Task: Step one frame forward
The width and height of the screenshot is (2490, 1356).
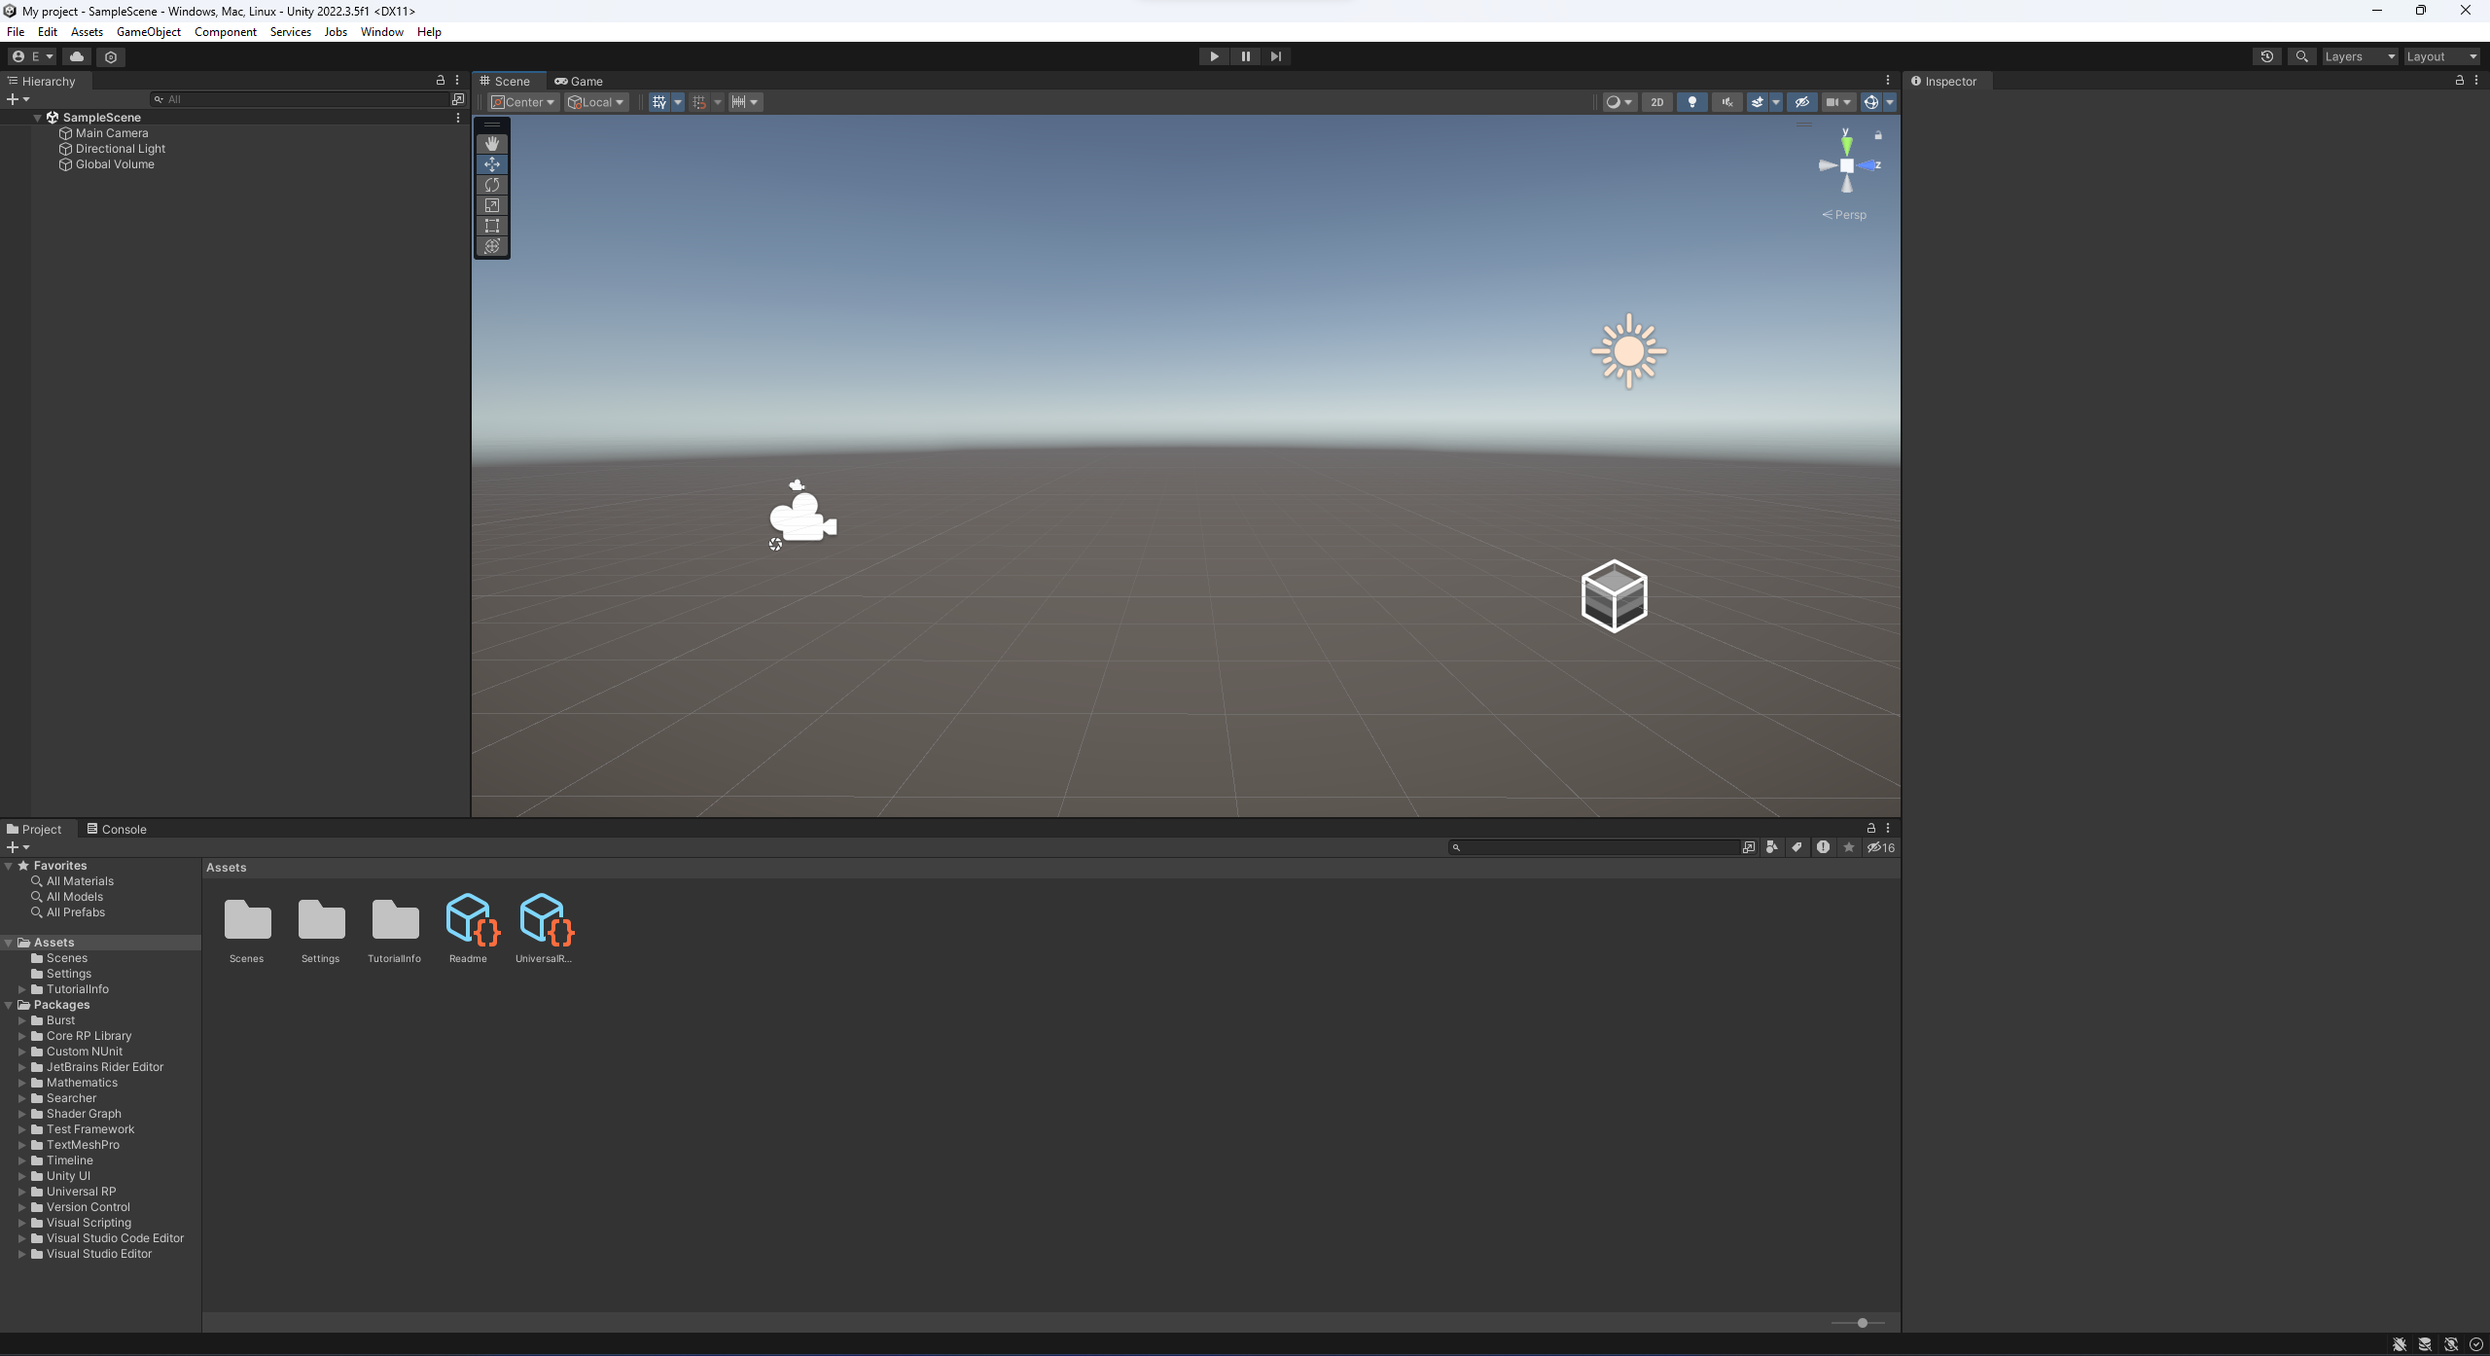Action: (1276, 56)
